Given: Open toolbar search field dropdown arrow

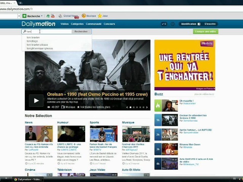Looking at the screenshot, I should (19, 16).
